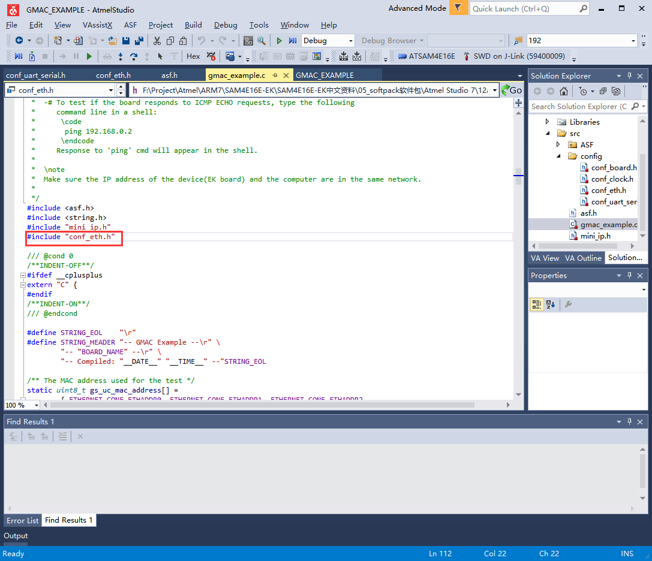Open the Build menu
652x561 pixels.
click(193, 25)
